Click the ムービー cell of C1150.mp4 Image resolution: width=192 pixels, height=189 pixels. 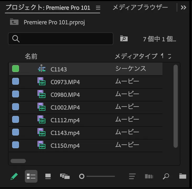[x=127, y=145]
